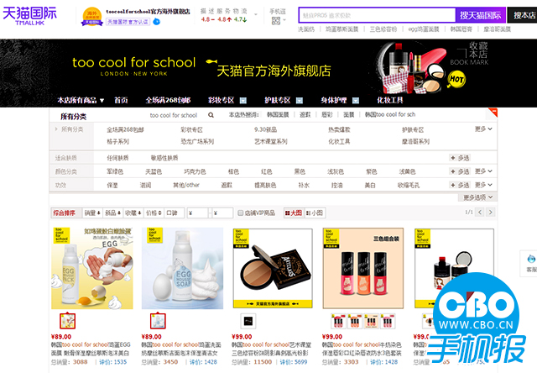Open the 彩妆专区 menu grid icon
Image resolution: width=537 pixels, height=373 pixels.
[242, 101]
